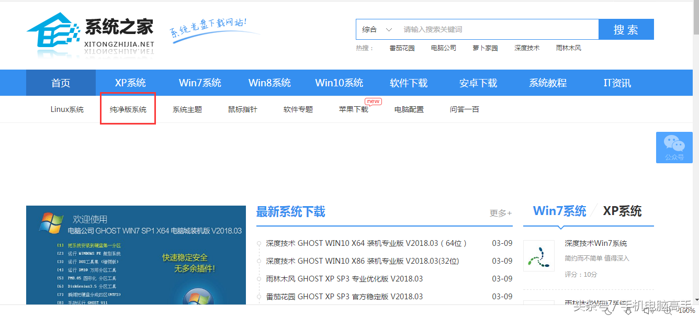Click the 热搜： label
Screen dimensions: 699x316
tap(365, 48)
